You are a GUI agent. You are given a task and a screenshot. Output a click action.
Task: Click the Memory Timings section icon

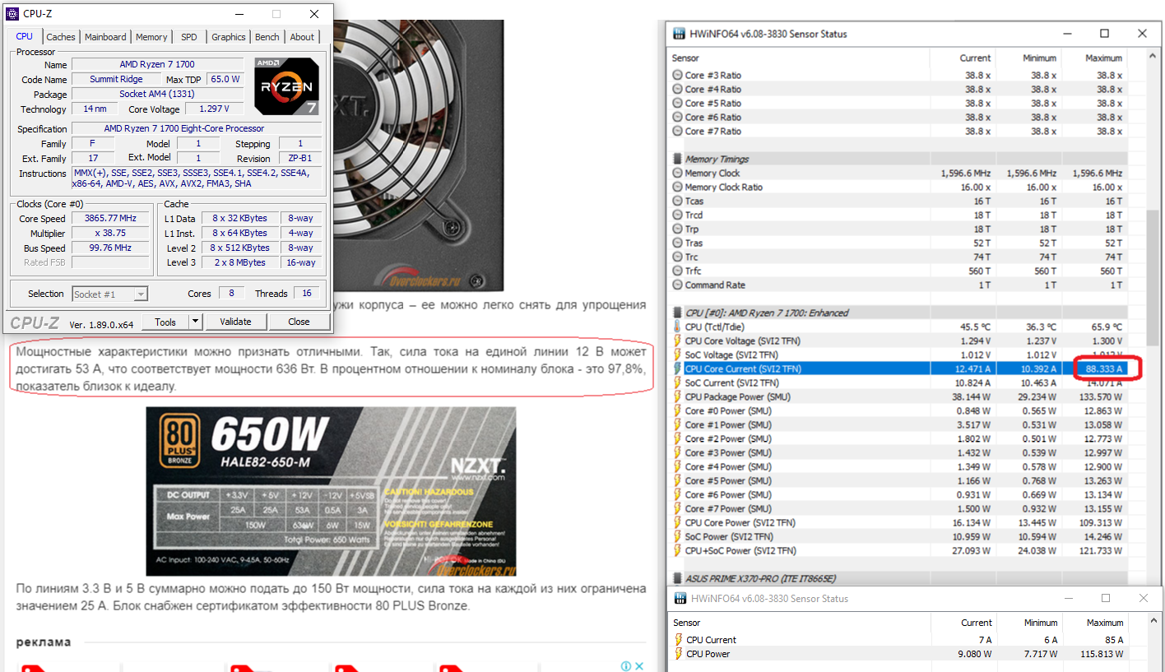click(677, 160)
